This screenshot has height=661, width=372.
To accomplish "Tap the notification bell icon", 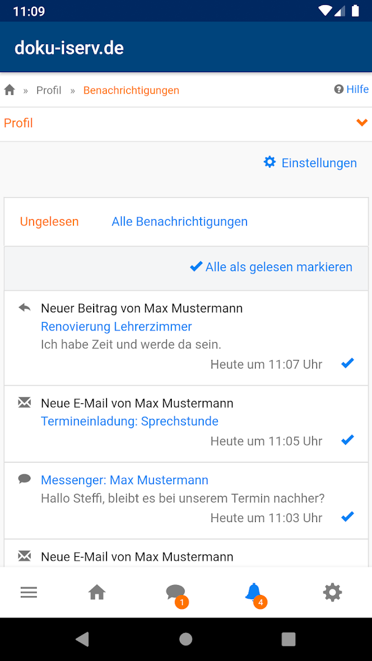I will (253, 592).
